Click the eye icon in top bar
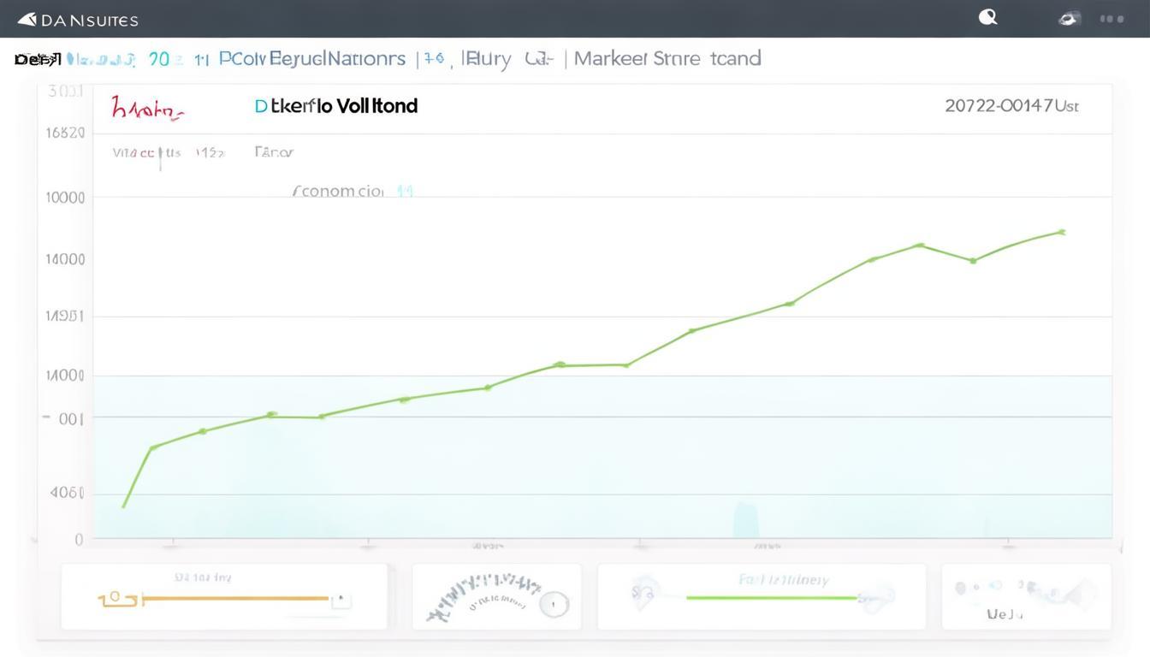Image resolution: width=1150 pixels, height=657 pixels. 1070,18
